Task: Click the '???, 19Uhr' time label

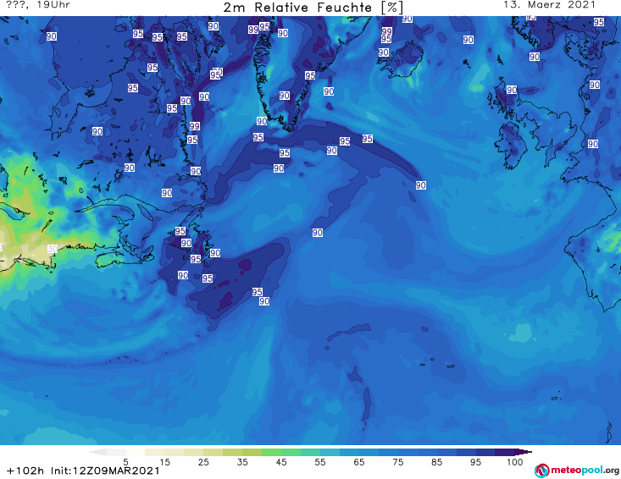Action: tap(38, 5)
